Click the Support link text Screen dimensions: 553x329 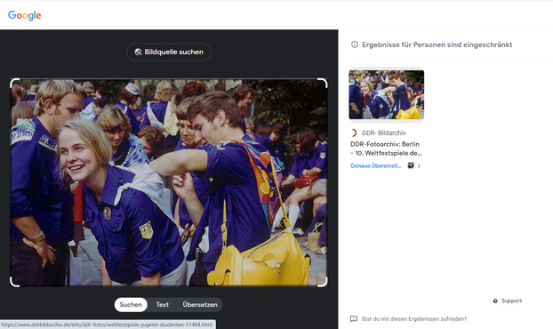[x=512, y=301]
